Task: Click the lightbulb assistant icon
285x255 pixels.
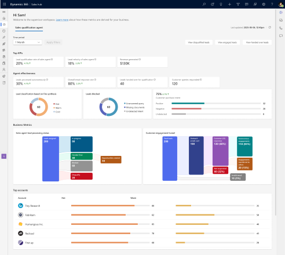Action: [221, 4]
